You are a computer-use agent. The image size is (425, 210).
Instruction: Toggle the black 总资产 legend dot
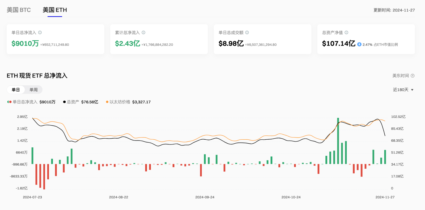(x=64, y=102)
